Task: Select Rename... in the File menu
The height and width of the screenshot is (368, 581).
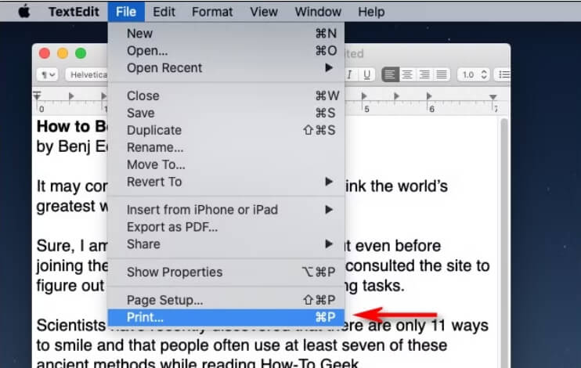Action: click(x=226, y=147)
